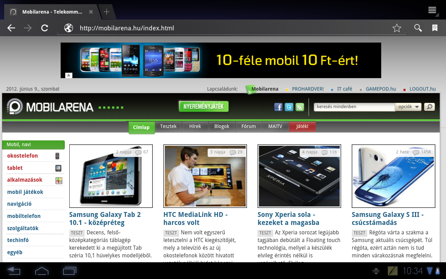Viewport: 446px width, 279px height.
Task: Reload the page with the refresh icon
Action: point(45,28)
